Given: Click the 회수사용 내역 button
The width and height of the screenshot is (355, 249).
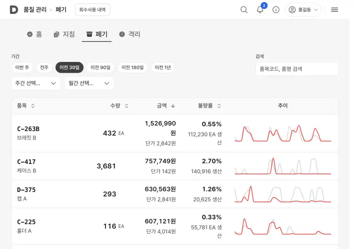Looking at the screenshot, I should tap(92, 10).
